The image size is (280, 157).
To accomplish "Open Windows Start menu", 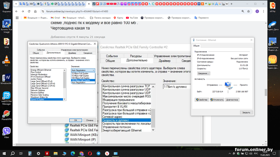I will [x=4, y=154].
